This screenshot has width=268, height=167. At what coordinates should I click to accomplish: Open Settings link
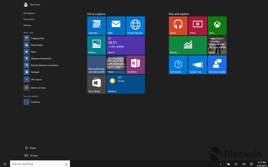tap(27, 25)
